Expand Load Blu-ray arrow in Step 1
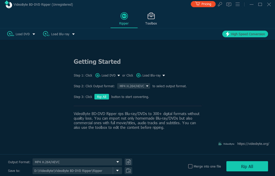Screen dimensions: 275x176 164,75
